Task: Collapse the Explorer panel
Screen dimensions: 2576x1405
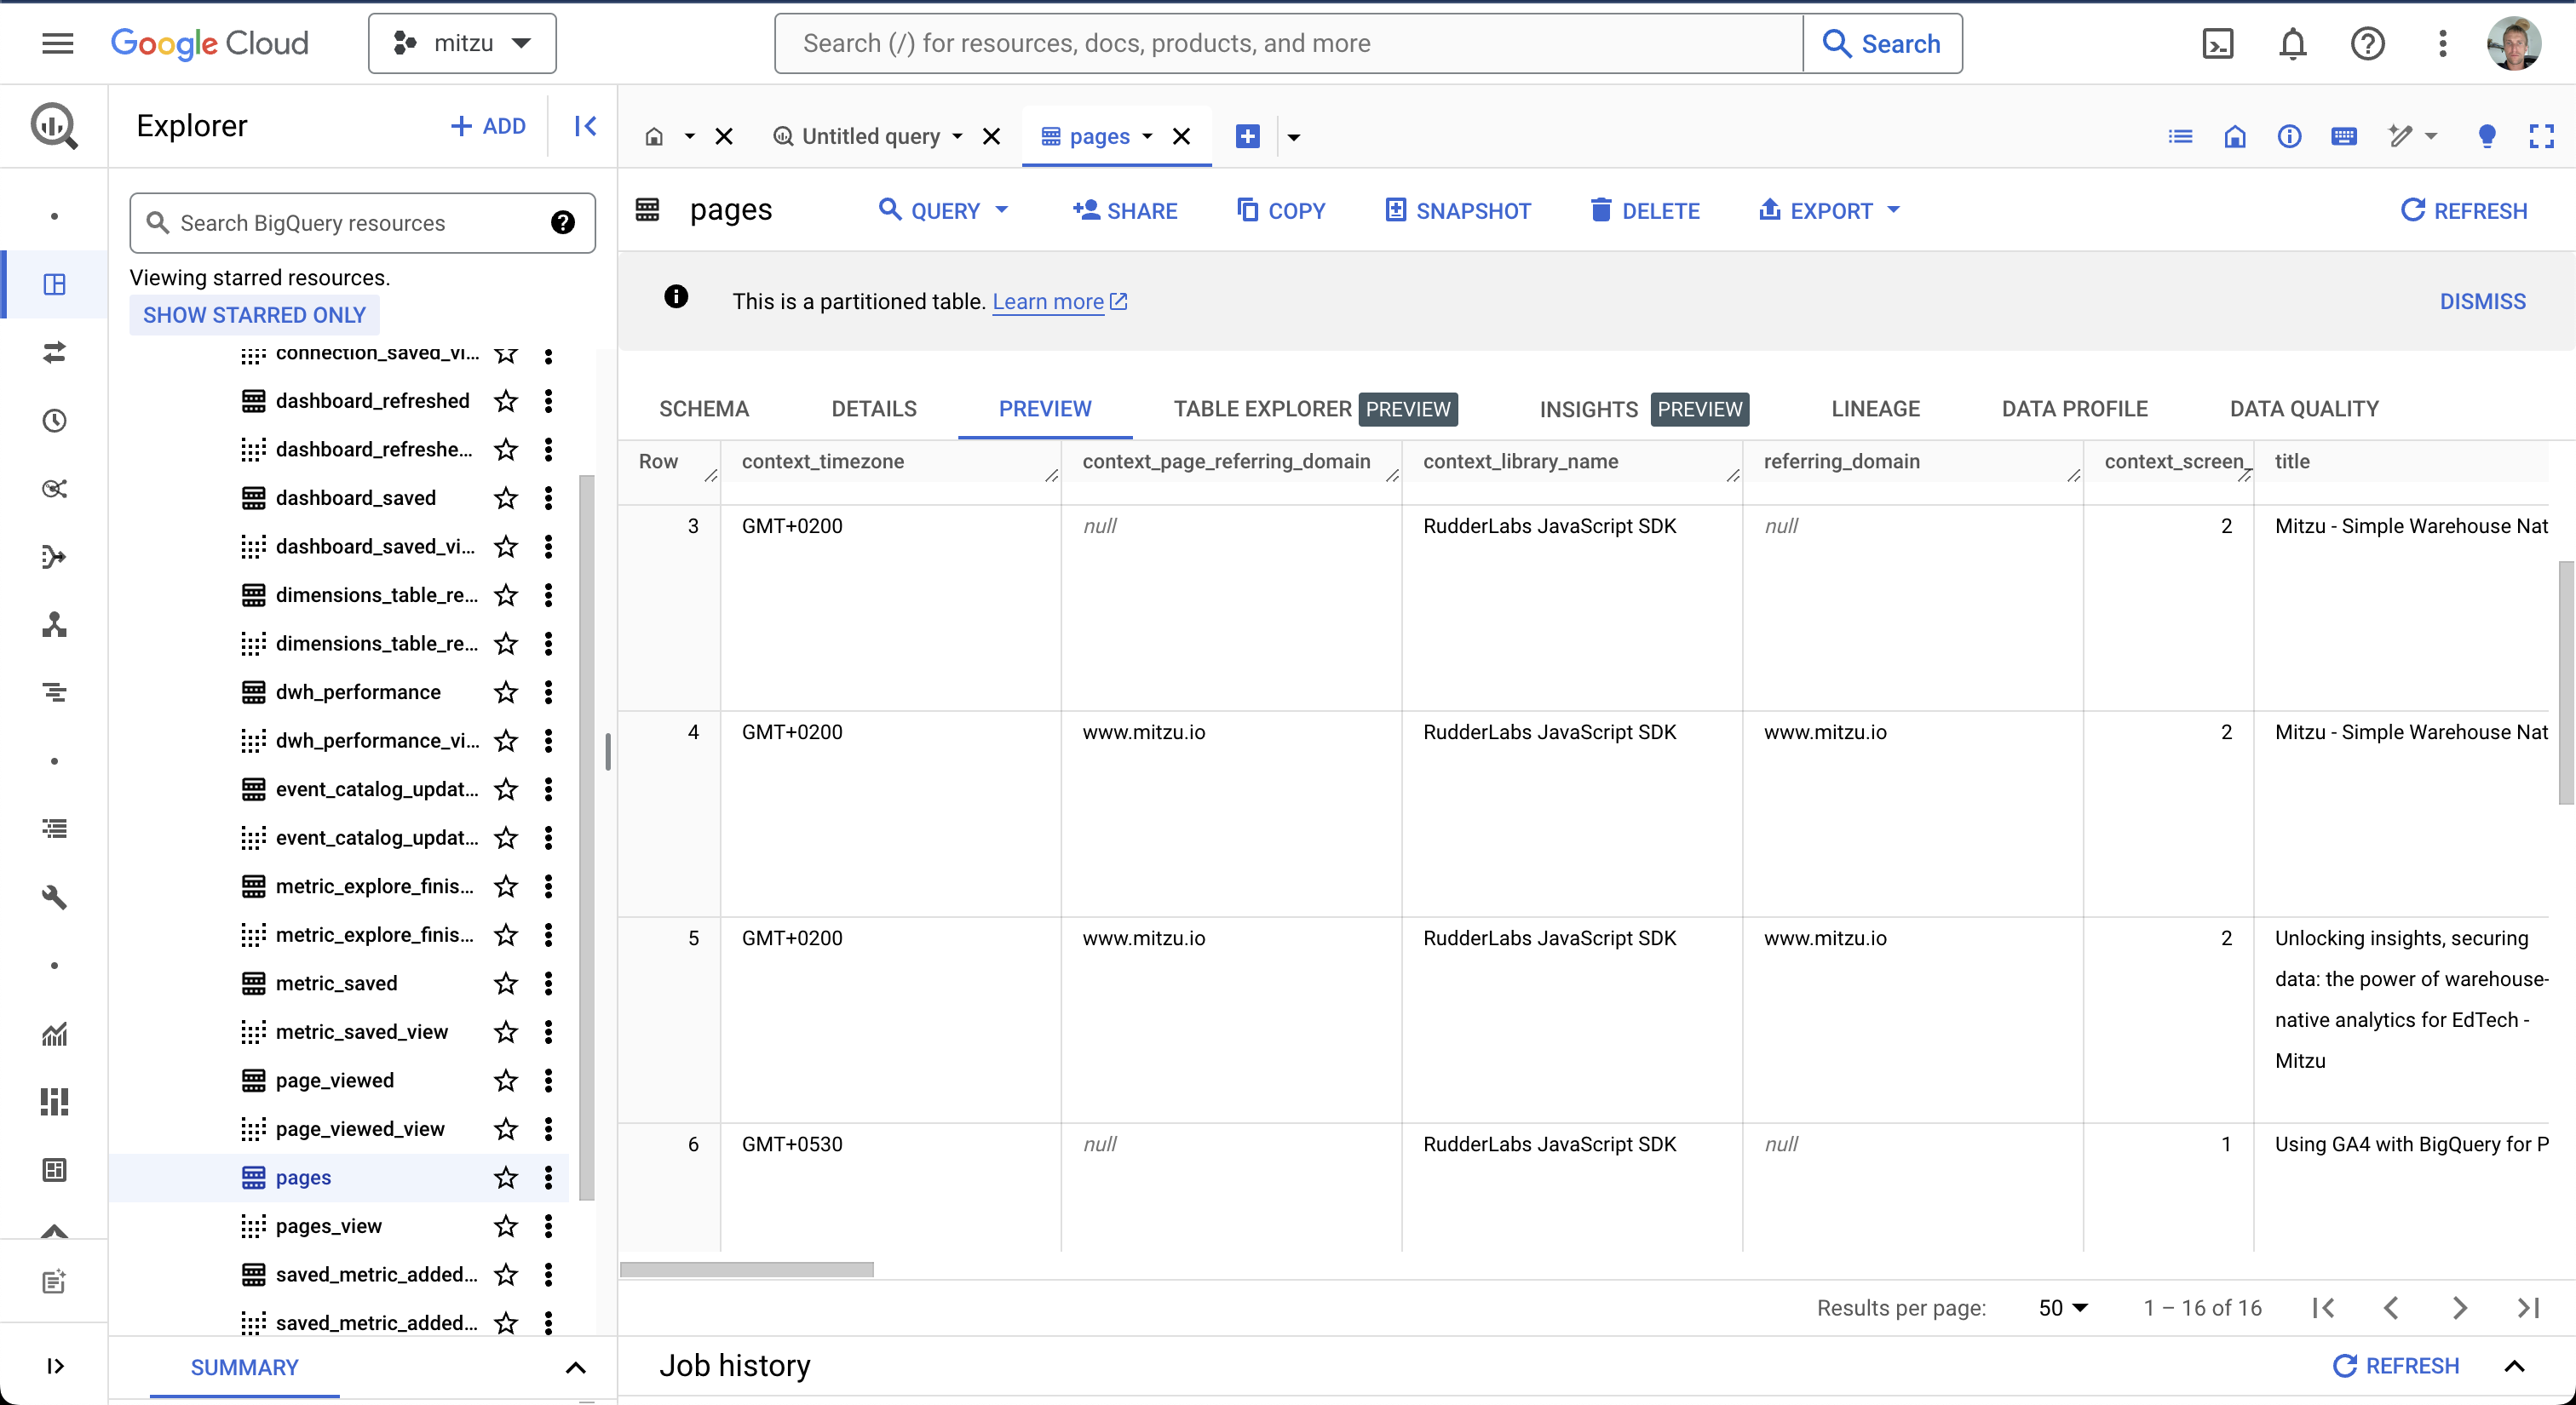Action: tap(585, 126)
